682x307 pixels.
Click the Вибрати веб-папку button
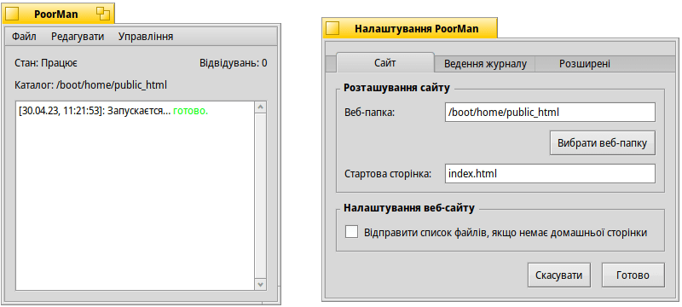point(603,142)
